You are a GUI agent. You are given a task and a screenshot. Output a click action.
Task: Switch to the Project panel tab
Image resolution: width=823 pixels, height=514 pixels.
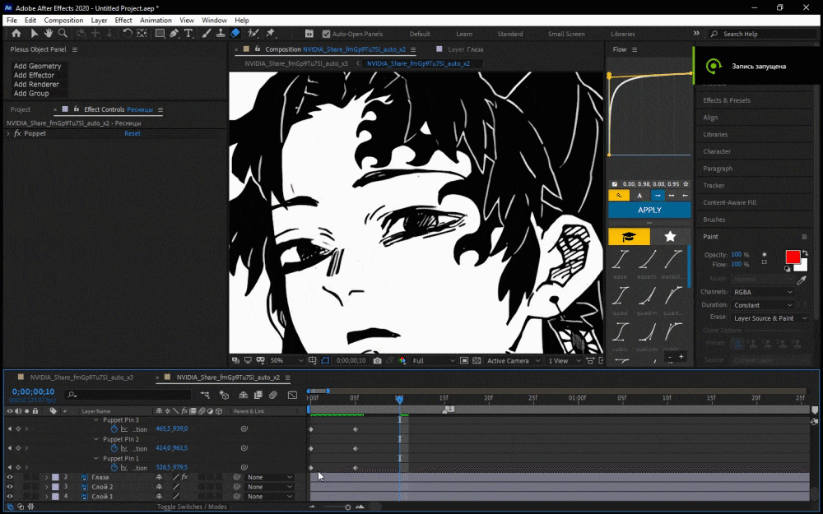pyautogui.click(x=21, y=109)
